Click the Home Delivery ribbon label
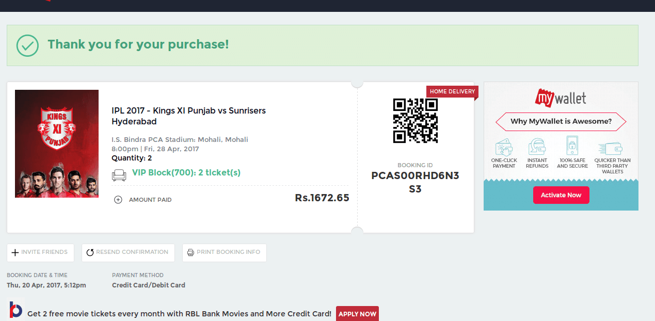Screen dimensions: 655x321 pyautogui.click(x=452, y=92)
